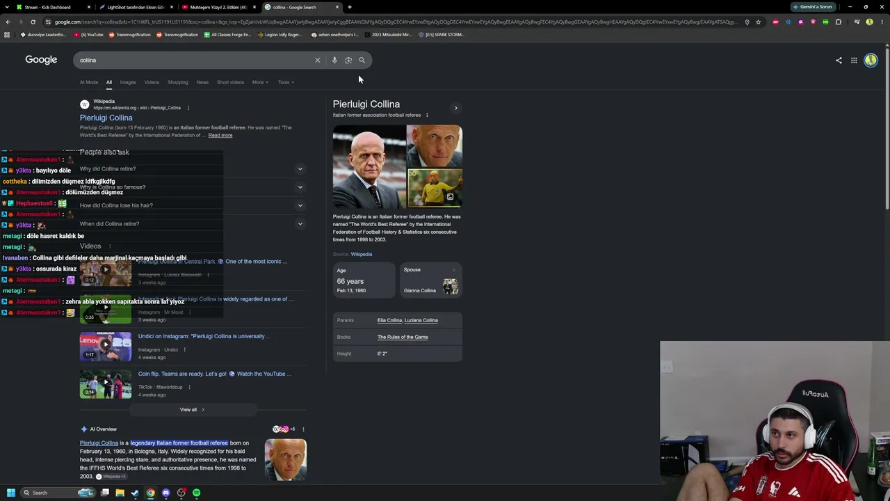
Task: Start voice search with the microphone icon
Action: coord(334,60)
